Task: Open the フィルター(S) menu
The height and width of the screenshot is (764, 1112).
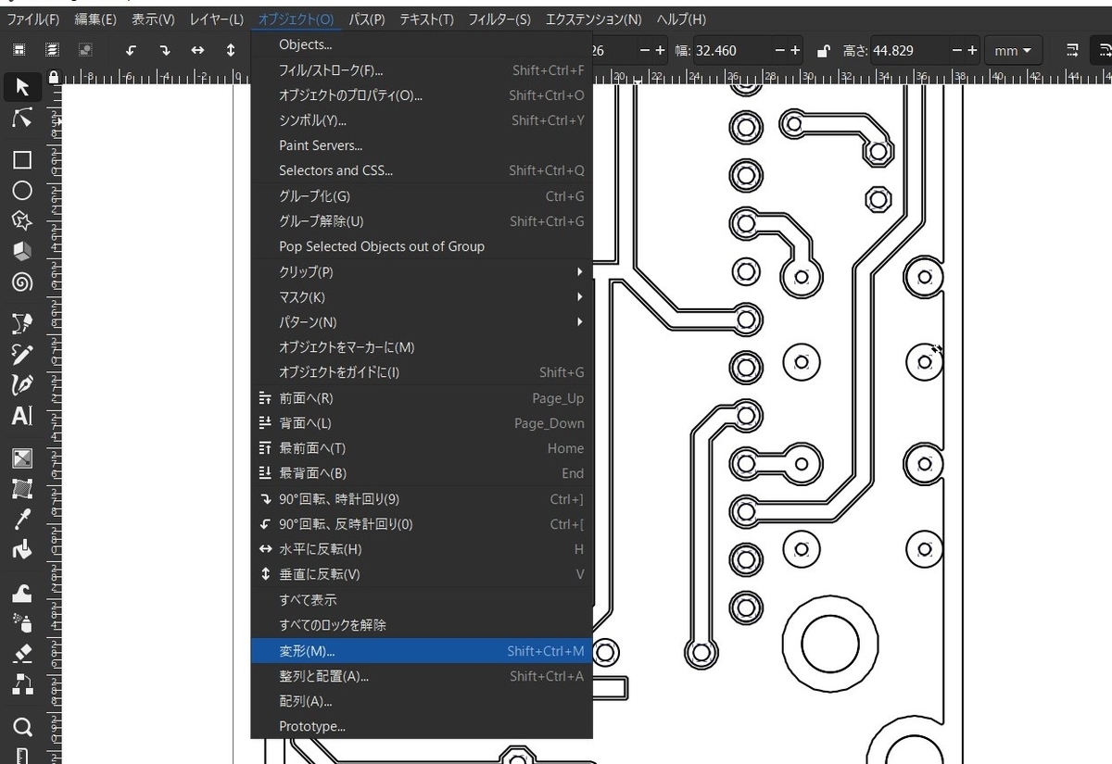Action: coord(500,19)
